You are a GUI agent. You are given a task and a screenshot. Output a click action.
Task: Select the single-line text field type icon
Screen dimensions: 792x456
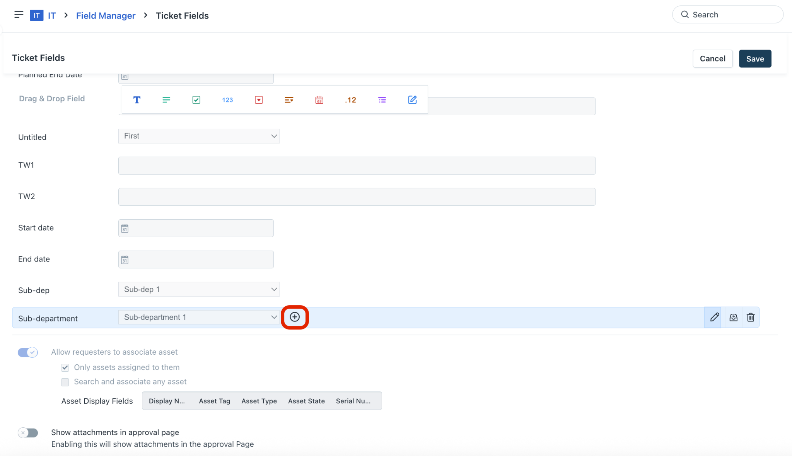pos(137,100)
